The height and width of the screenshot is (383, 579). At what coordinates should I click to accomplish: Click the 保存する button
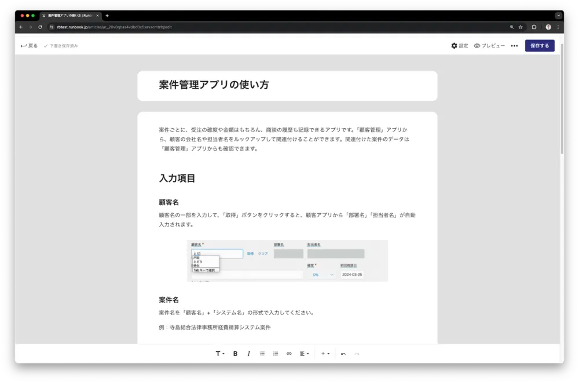click(540, 46)
